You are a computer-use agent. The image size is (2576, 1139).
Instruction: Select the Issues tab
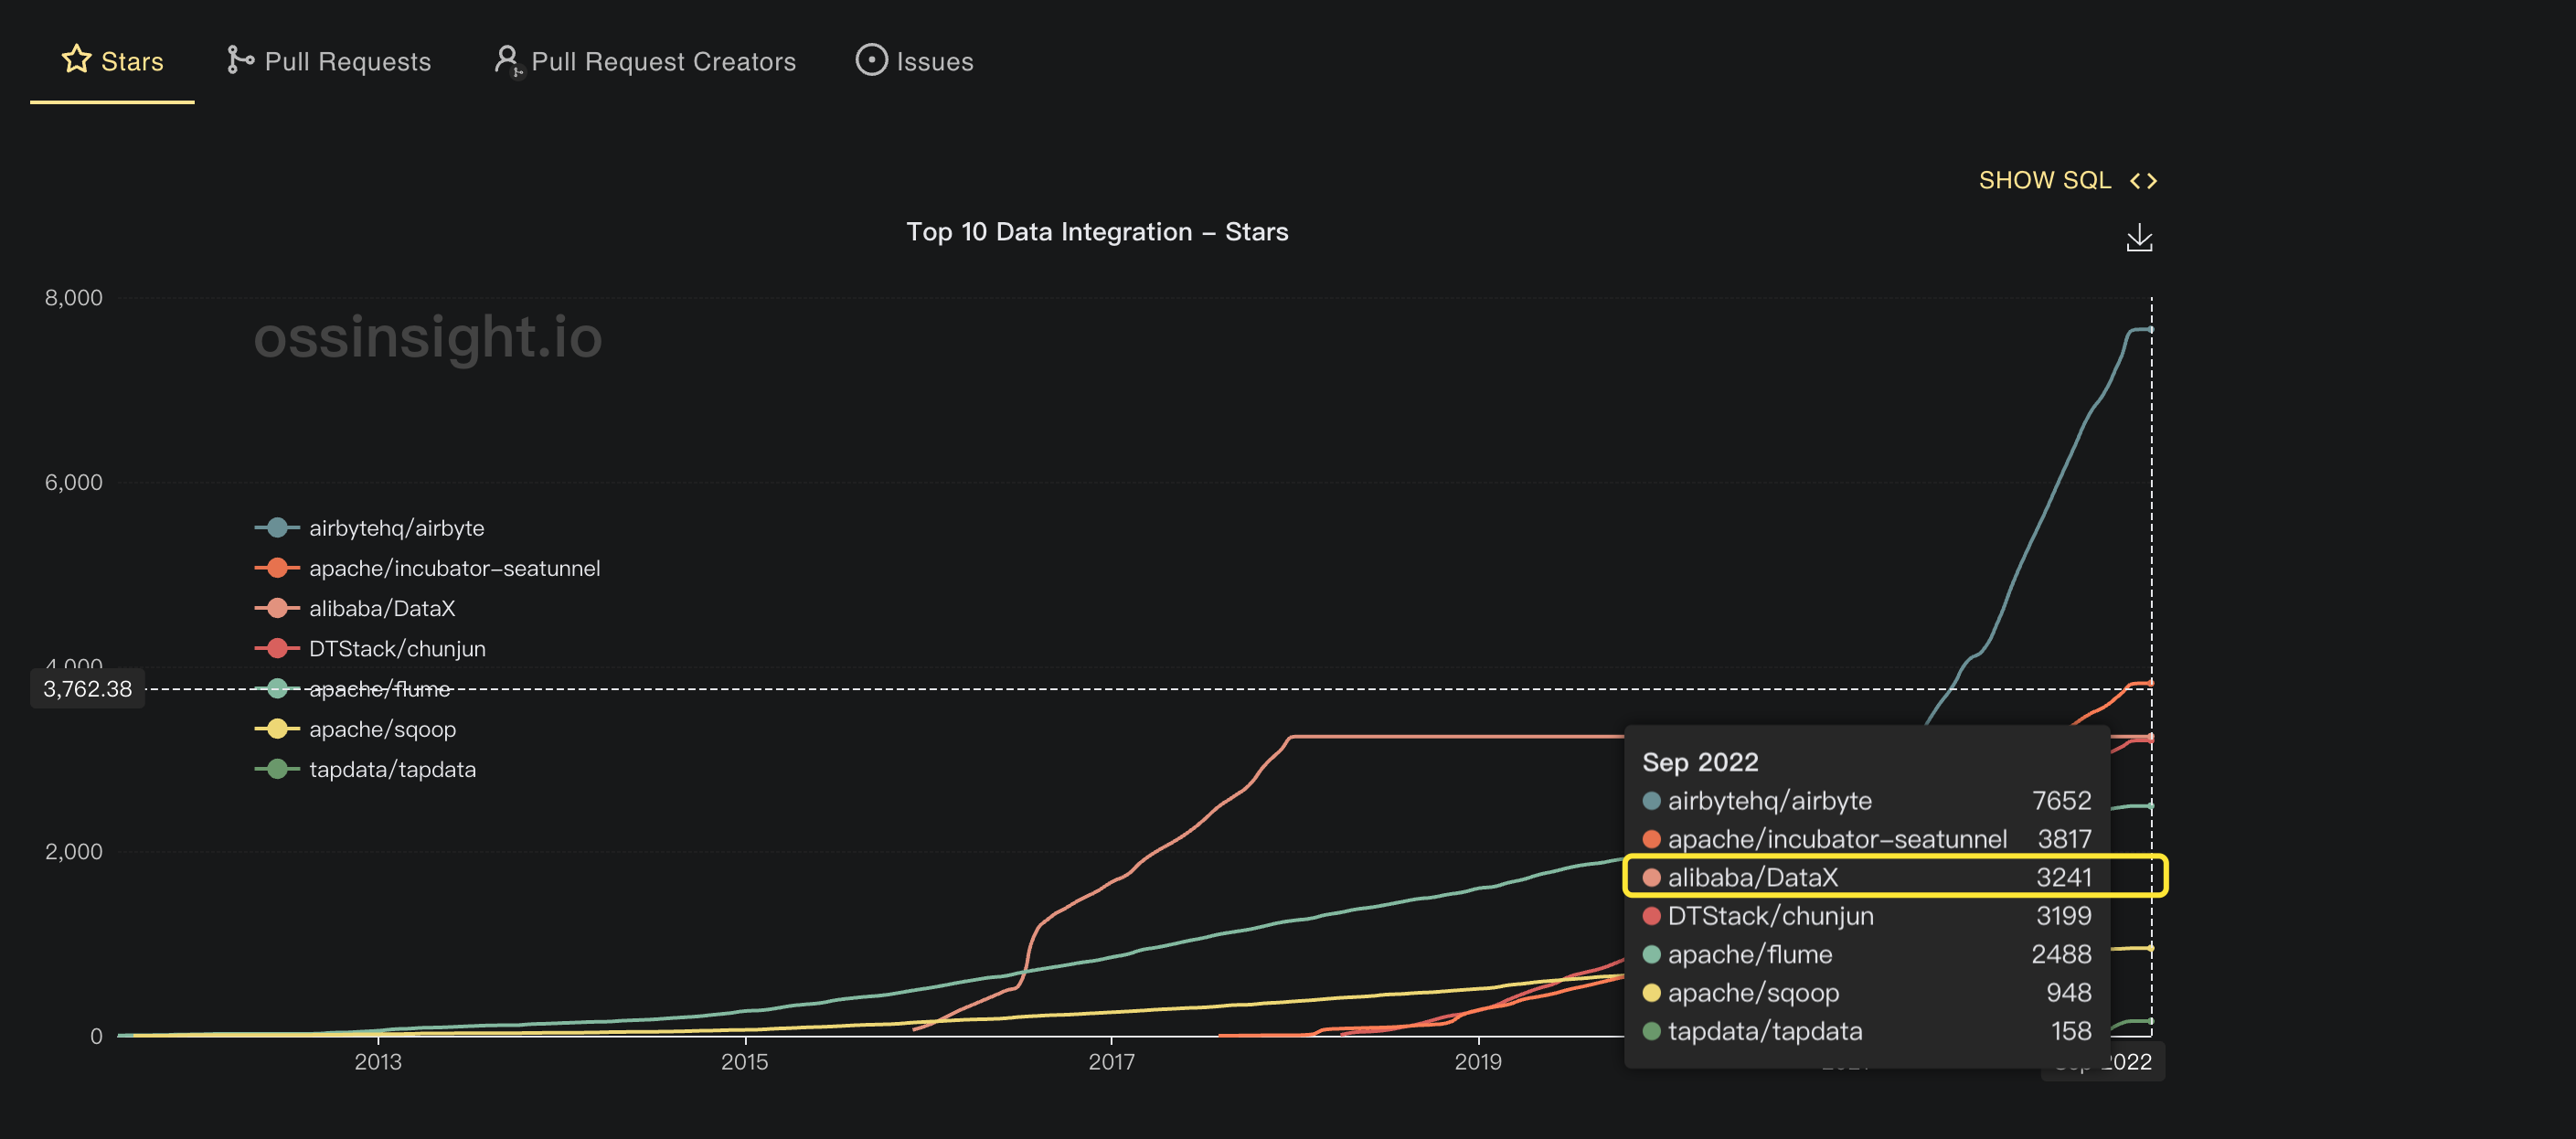[x=934, y=62]
